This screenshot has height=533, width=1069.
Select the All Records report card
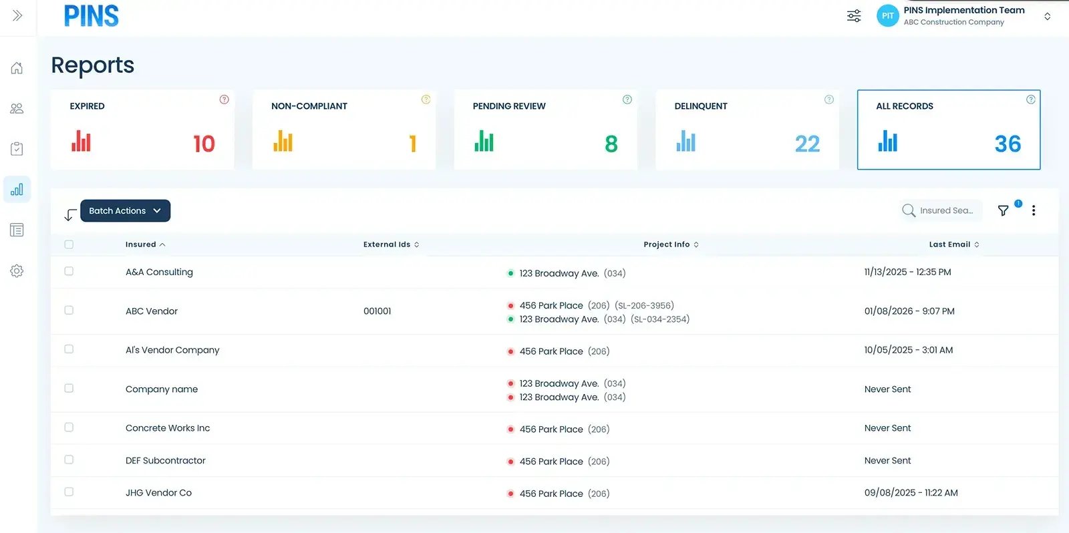click(949, 130)
